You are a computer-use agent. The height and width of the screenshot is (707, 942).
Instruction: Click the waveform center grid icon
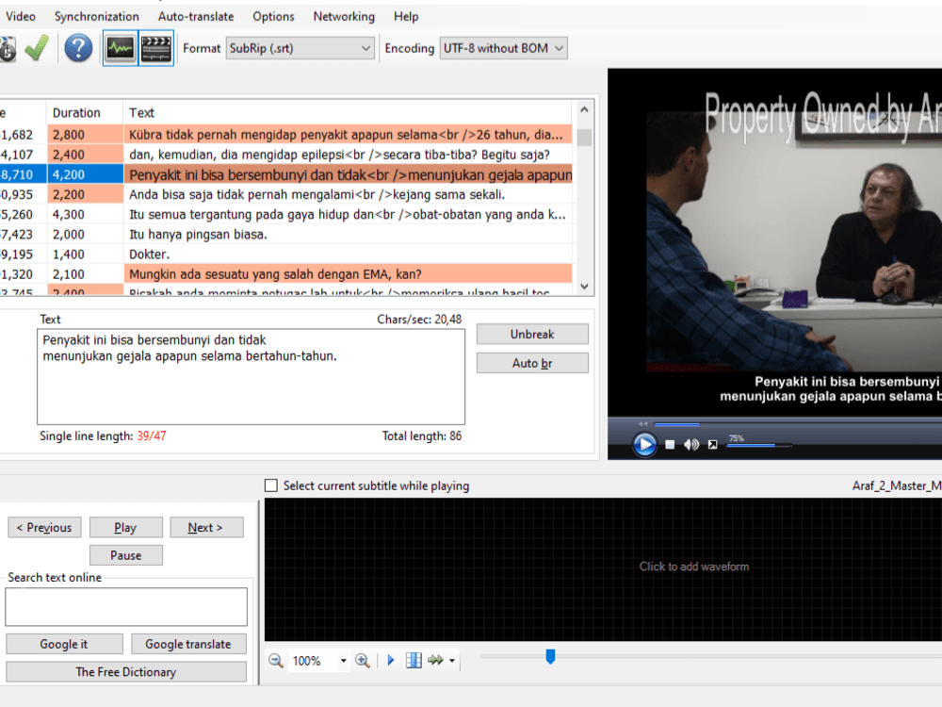[414, 661]
